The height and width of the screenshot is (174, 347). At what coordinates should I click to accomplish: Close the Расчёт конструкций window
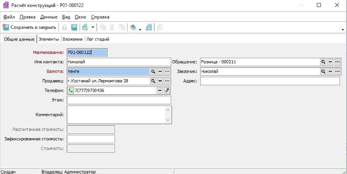(337, 5)
